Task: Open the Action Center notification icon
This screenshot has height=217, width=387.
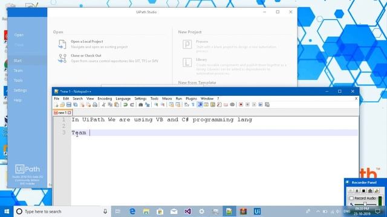Action: pos(377,212)
